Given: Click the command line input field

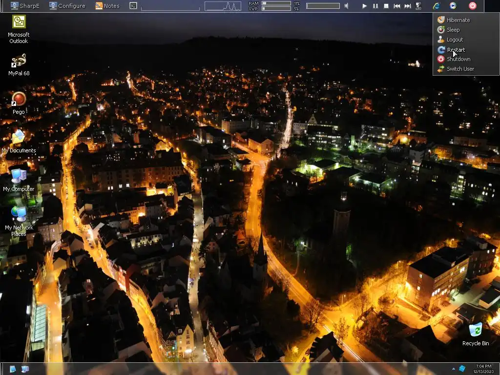Looking at the screenshot, I should pyautogui.click(x=170, y=6).
